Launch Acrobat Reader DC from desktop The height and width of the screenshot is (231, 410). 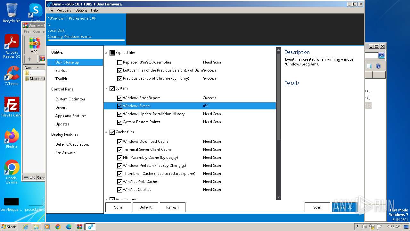12,46
